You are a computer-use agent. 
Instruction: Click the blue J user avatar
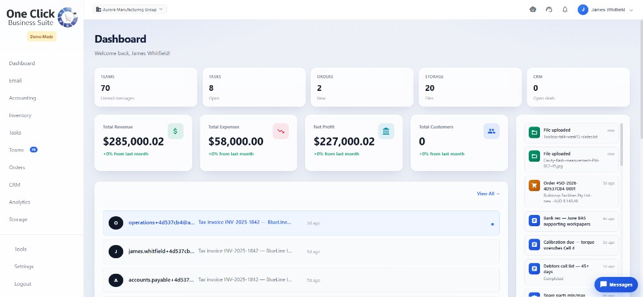point(583,9)
